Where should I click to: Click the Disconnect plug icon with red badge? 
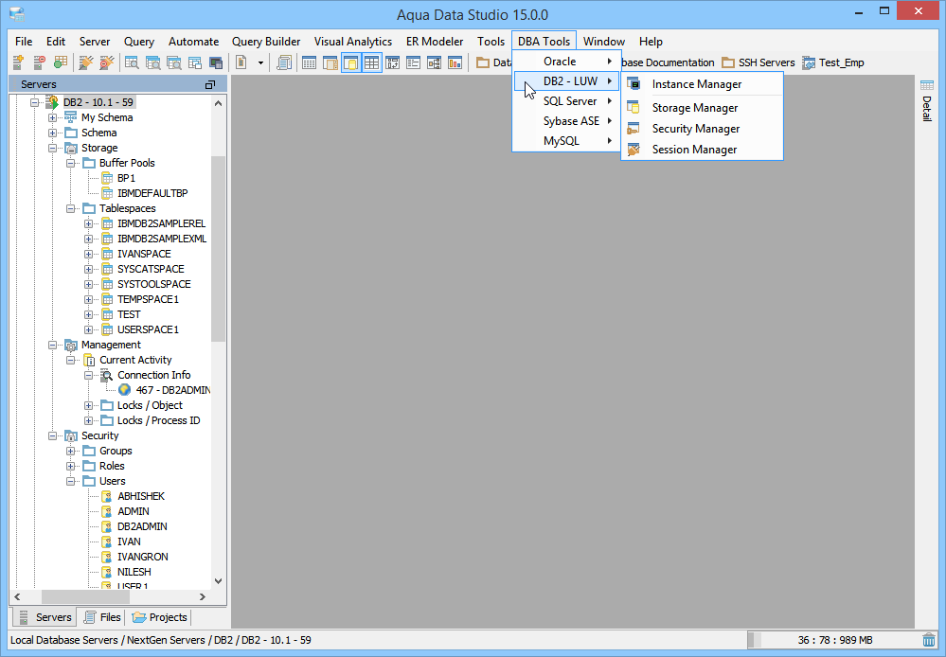(107, 62)
